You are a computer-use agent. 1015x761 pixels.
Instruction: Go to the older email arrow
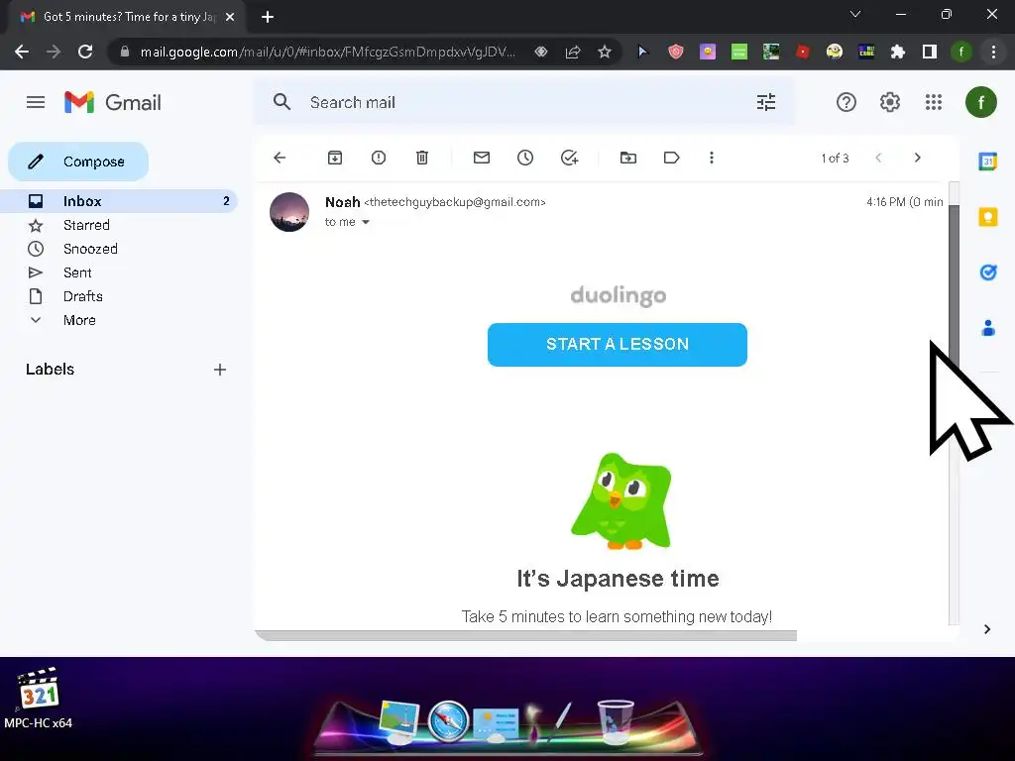click(x=917, y=158)
